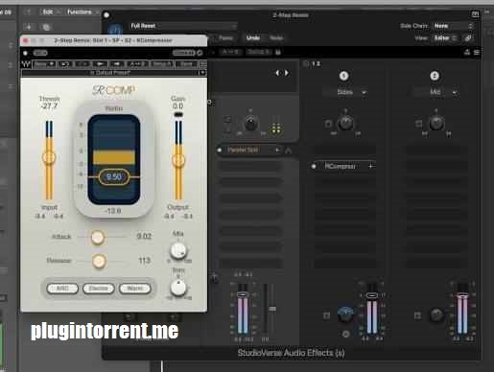494x372 pixels.
Task: Click the Trim knob in RCompressor
Action: point(178,288)
